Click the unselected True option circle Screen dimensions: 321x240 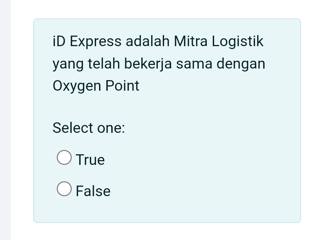(64, 158)
